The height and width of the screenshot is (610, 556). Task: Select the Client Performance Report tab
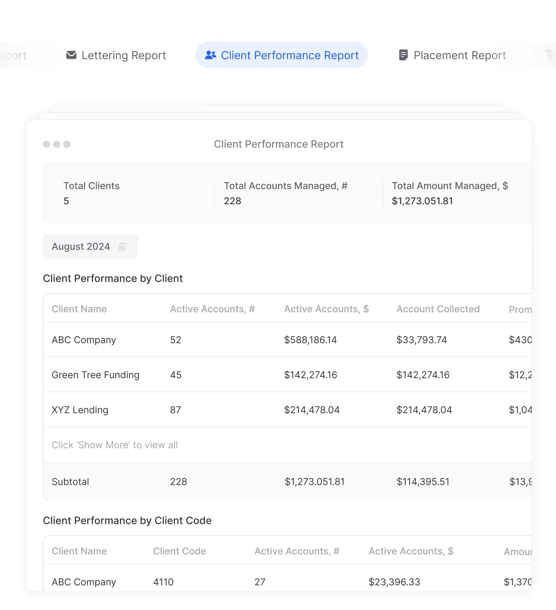[281, 55]
